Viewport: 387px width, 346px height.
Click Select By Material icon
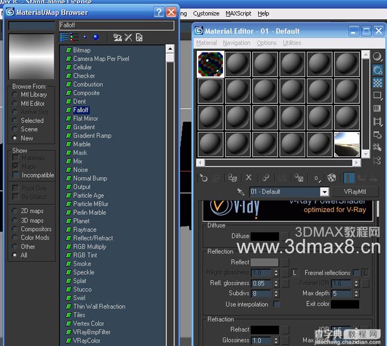377,147
